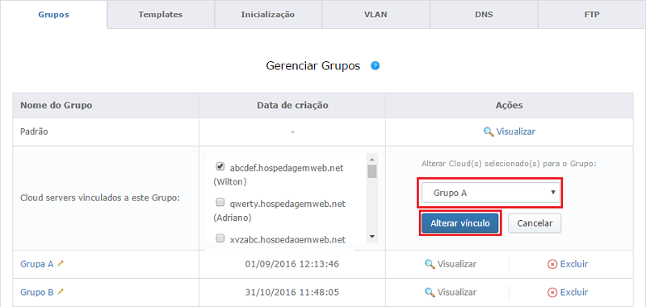This screenshot has width=646, height=307.
Task: Click the magnifier Visualizar icon for Grupa A
Action: pos(430,263)
